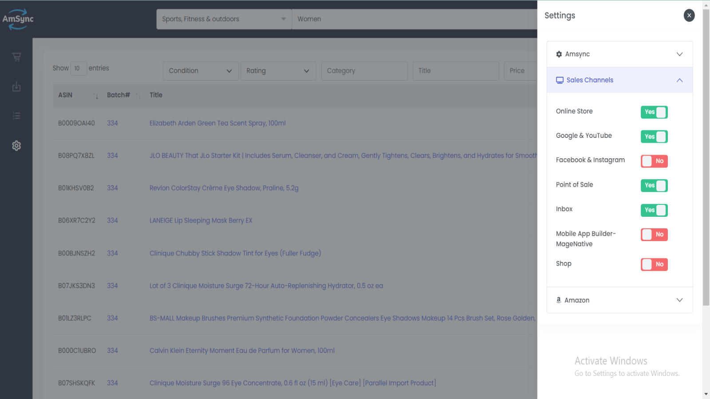This screenshot has width=710, height=399.
Task: Click batch 334 for B08PQ7X8ZL
Action: pos(112,156)
